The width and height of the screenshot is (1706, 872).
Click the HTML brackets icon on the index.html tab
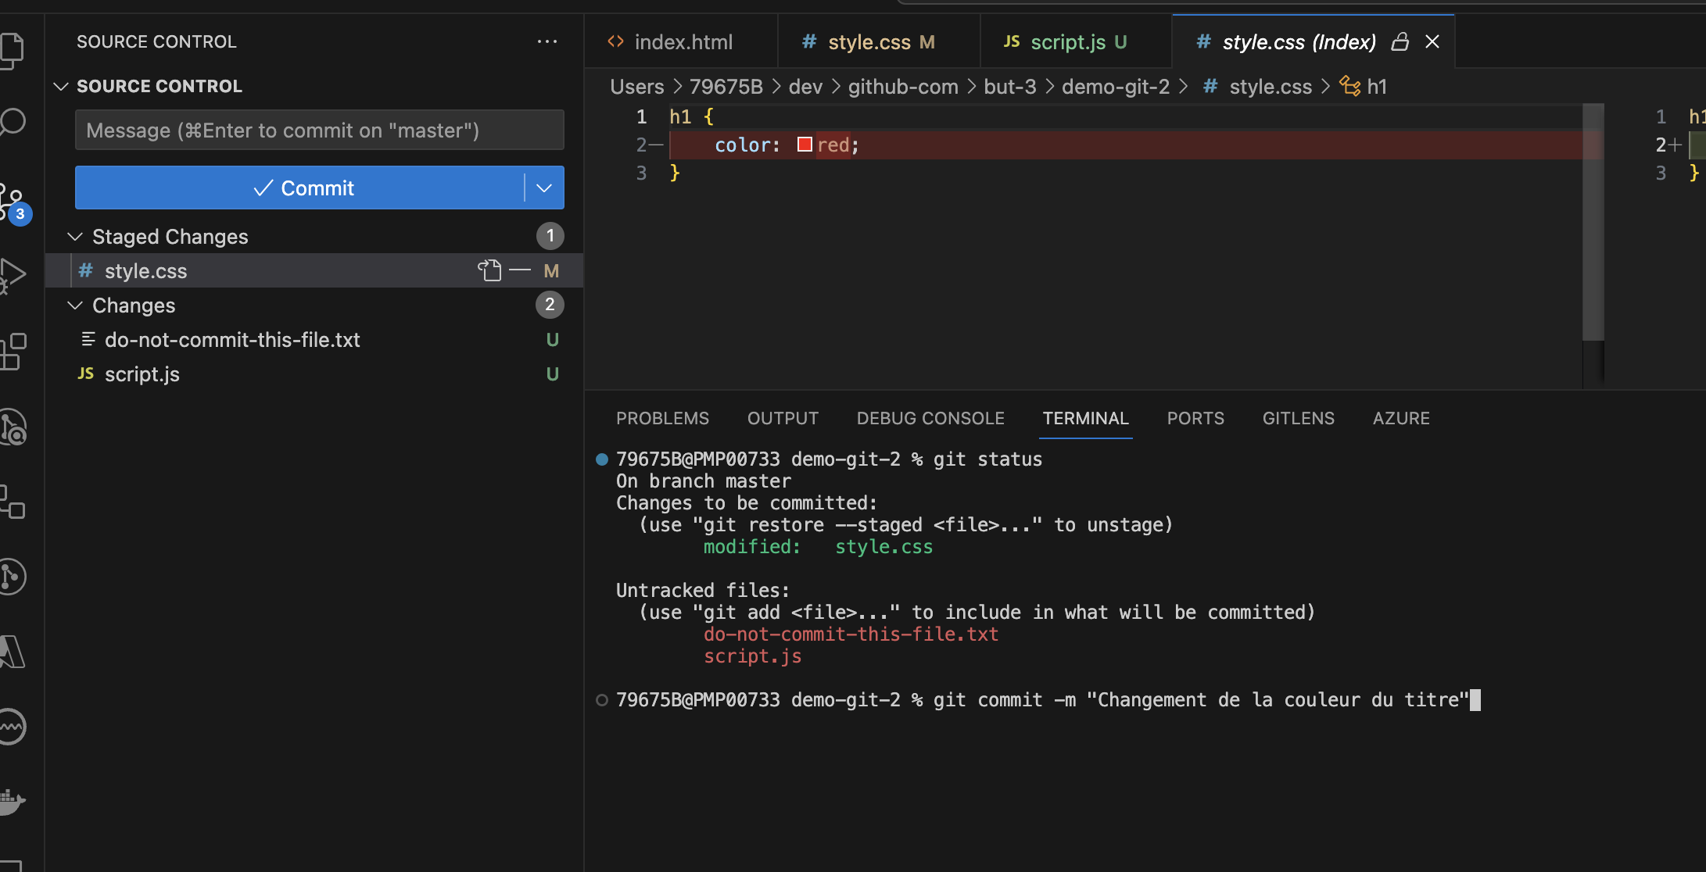pyautogui.click(x=616, y=41)
